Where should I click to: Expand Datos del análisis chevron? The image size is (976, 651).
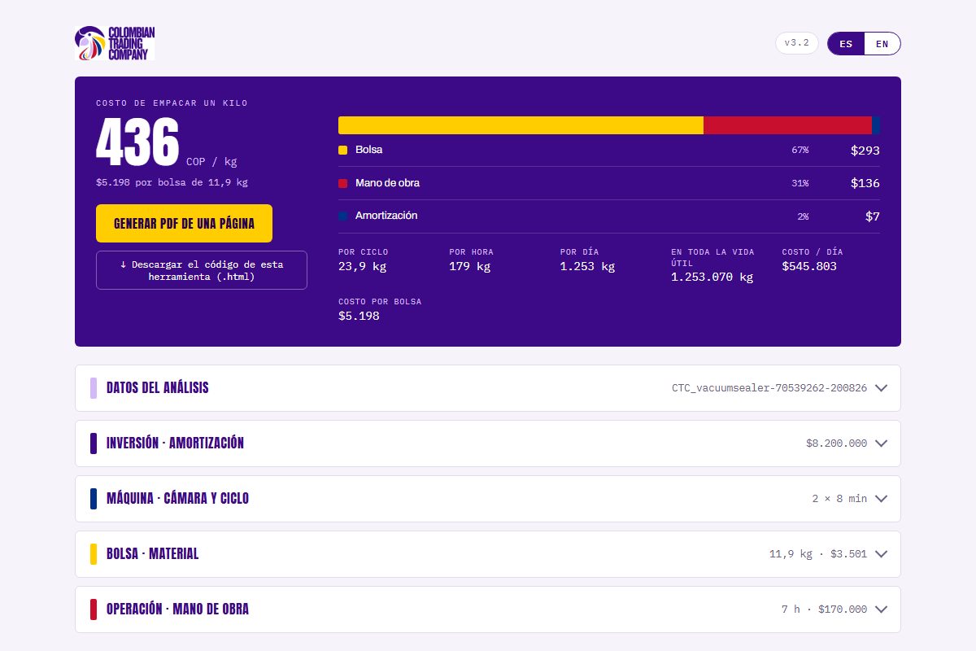(x=881, y=388)
